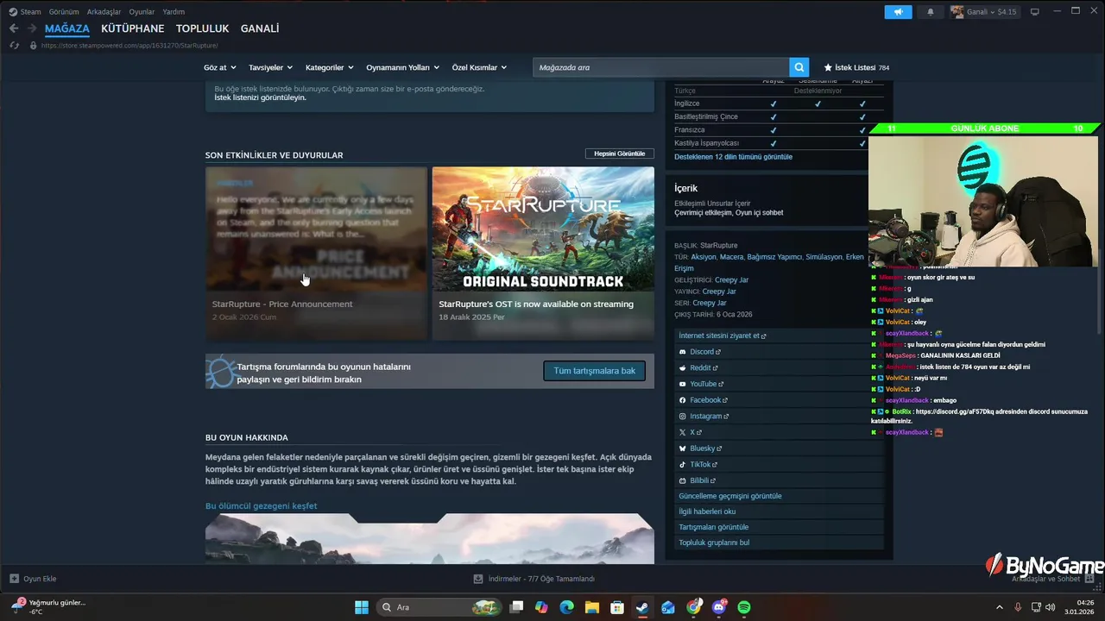Click the Oyun Ekle plus icon
The width and height of the screenshot is (1105, 621).
[x=14, y=579]
